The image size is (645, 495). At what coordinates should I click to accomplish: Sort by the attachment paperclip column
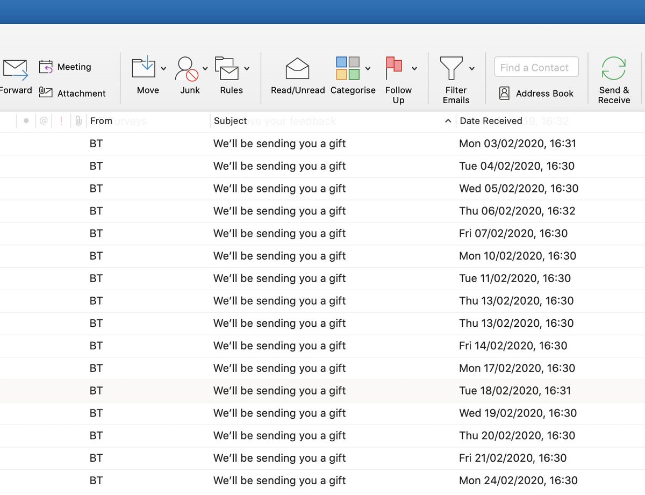(x=78, y=121)
